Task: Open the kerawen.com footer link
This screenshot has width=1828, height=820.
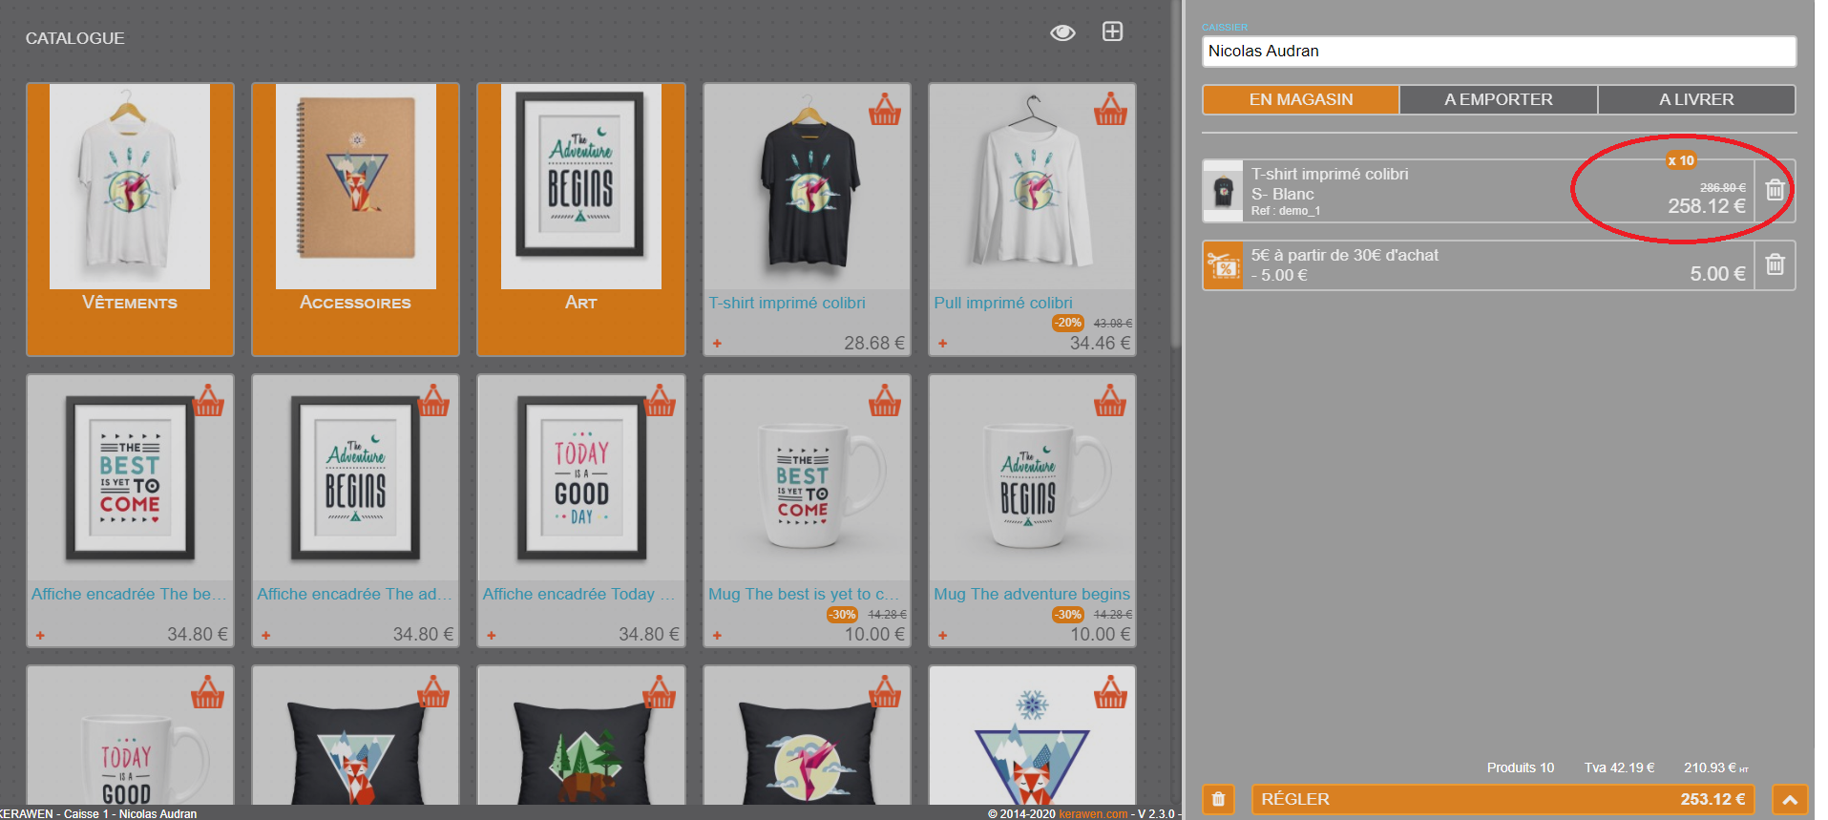Action: (1093, 814)
